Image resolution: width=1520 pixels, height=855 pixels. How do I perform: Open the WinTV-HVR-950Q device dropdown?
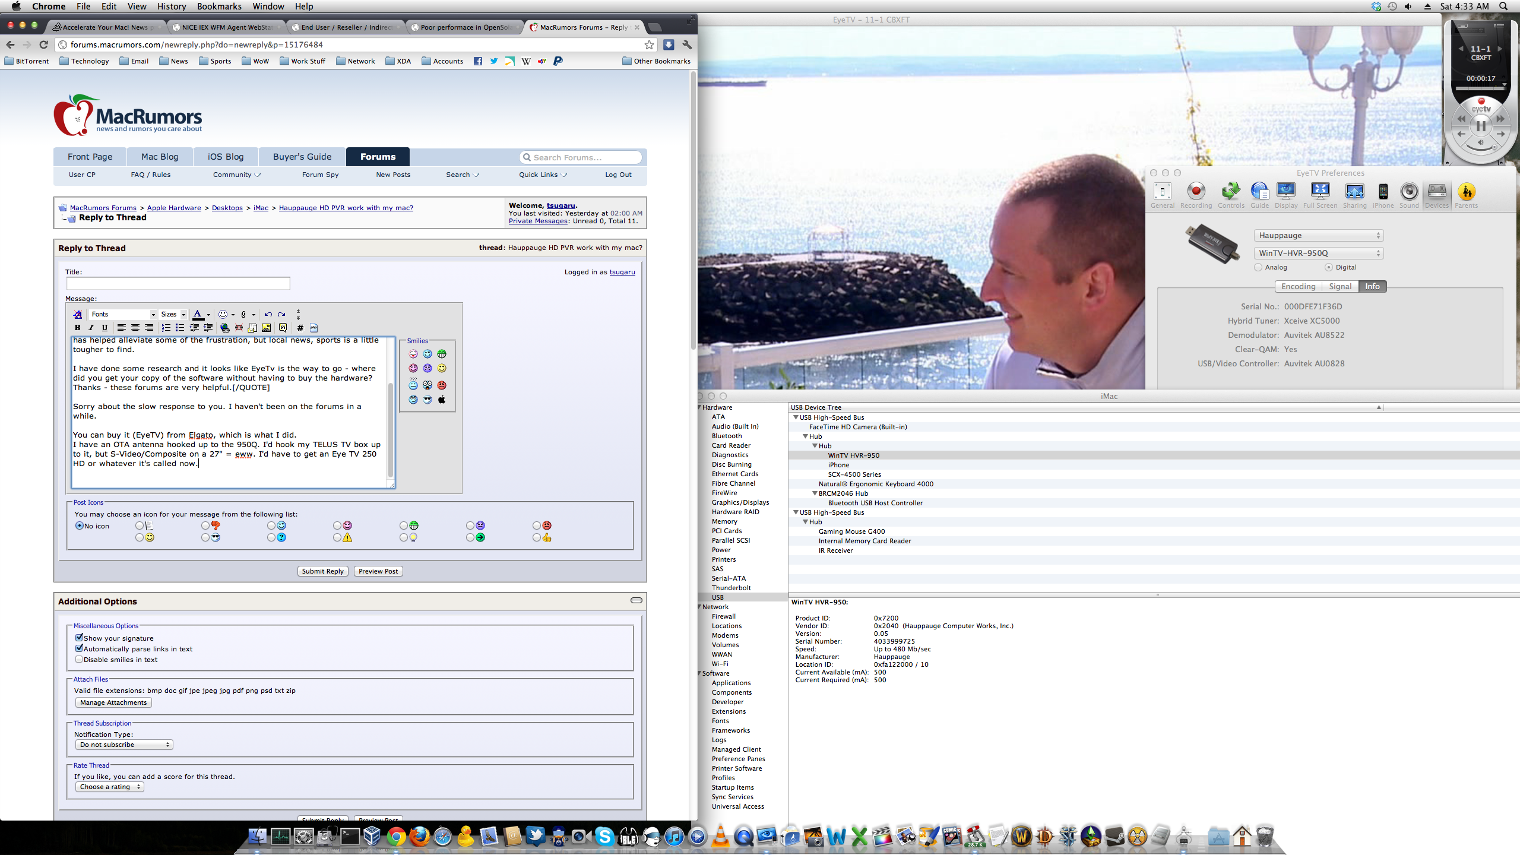1318,253
